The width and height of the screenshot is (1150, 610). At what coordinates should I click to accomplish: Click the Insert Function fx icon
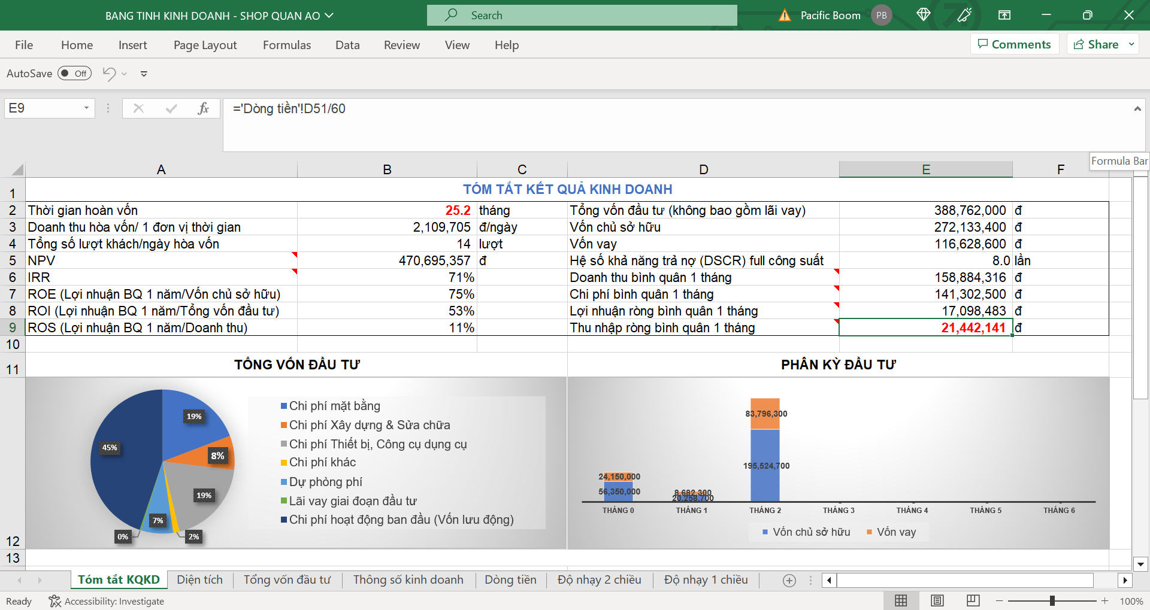[x=204, y=108]
